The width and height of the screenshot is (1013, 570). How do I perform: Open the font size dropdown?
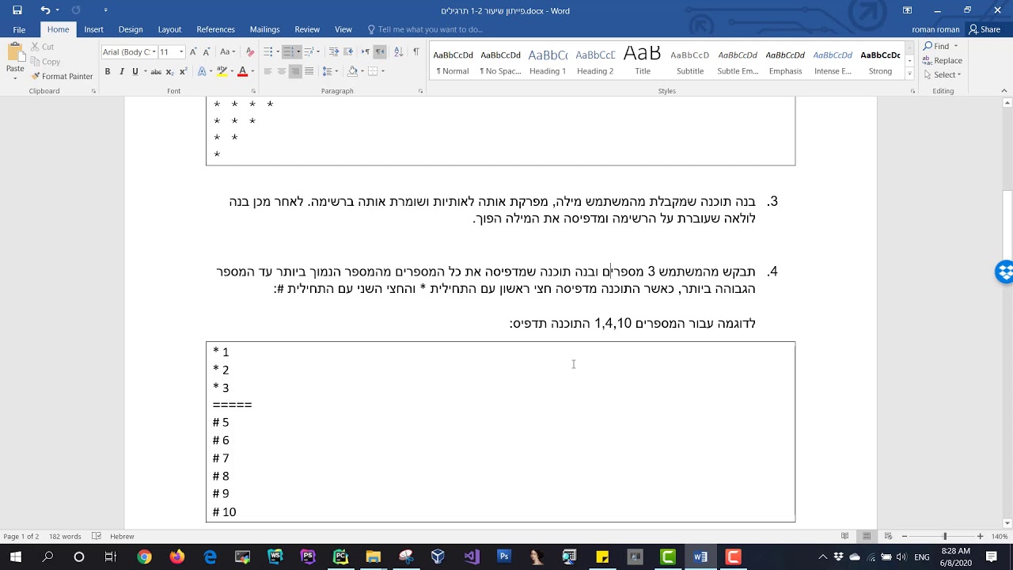(181, 51)
